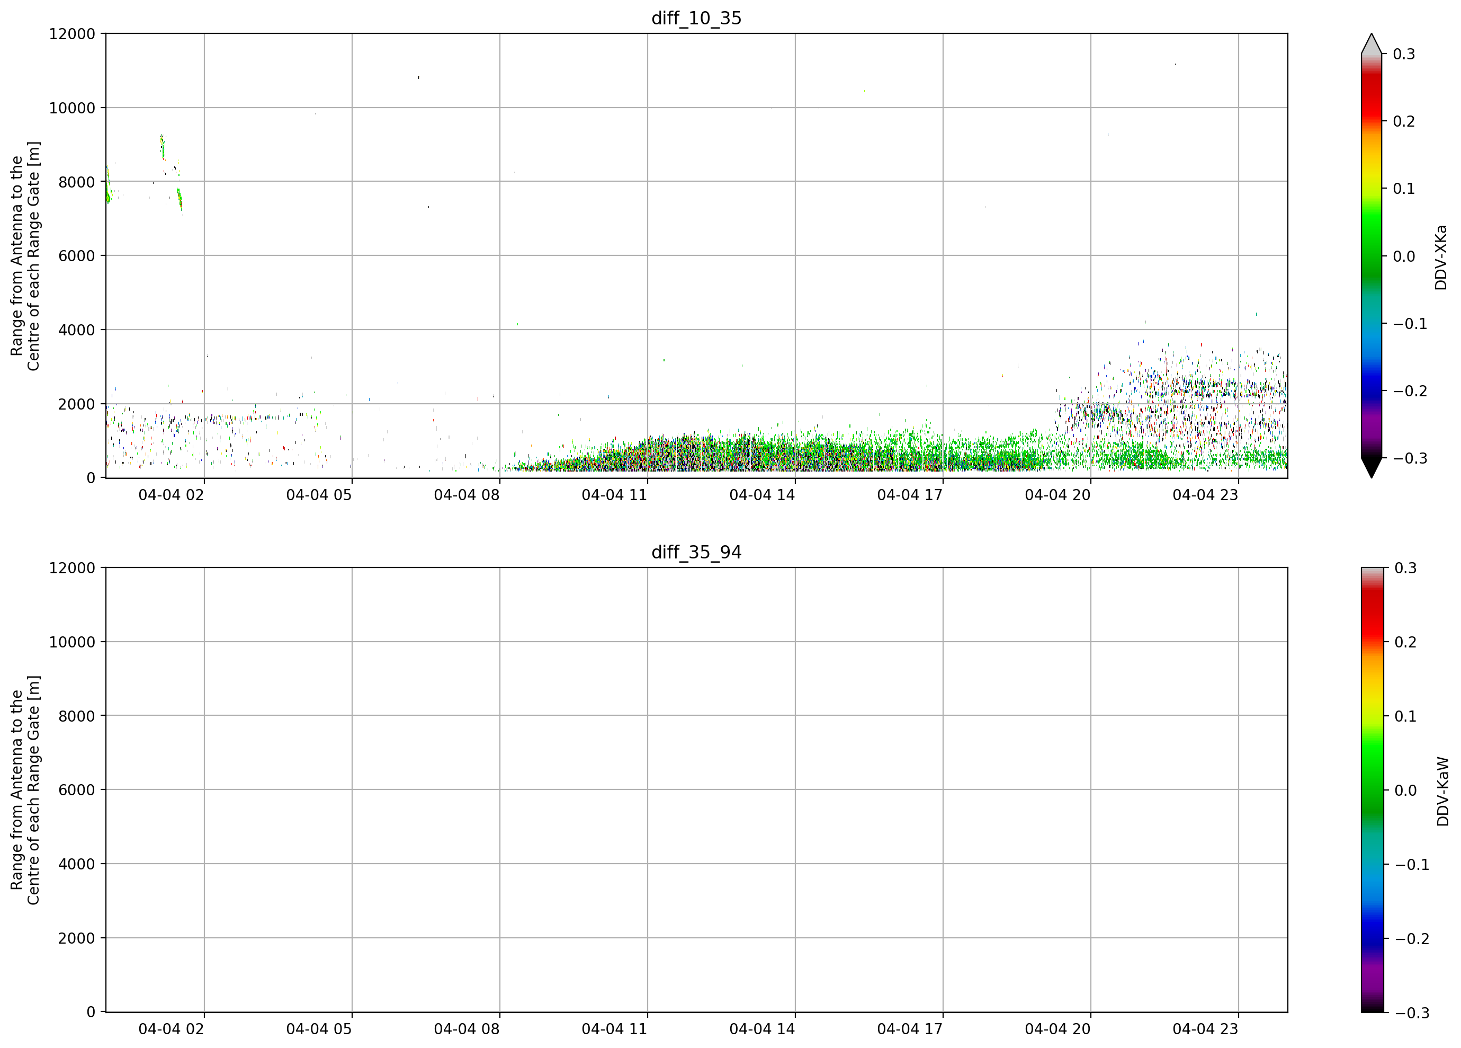
Task: Click the y-axis range label of the diff_35_94 plot
Action: (25, 790)
